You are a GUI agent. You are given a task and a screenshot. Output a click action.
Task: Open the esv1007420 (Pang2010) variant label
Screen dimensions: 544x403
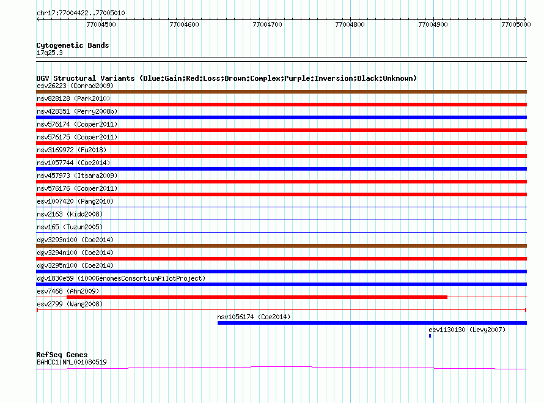click(75, 201)
